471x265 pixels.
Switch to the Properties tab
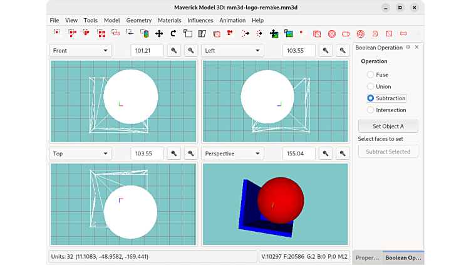coord(368,257)
